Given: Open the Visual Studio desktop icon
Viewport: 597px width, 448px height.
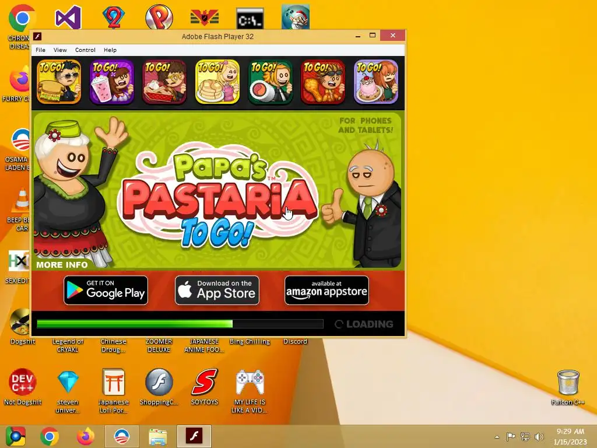Looking at the screenshot, I should click(68, 17).
